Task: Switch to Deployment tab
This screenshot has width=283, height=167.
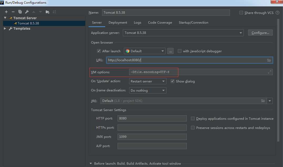Action: click(118, 23)
